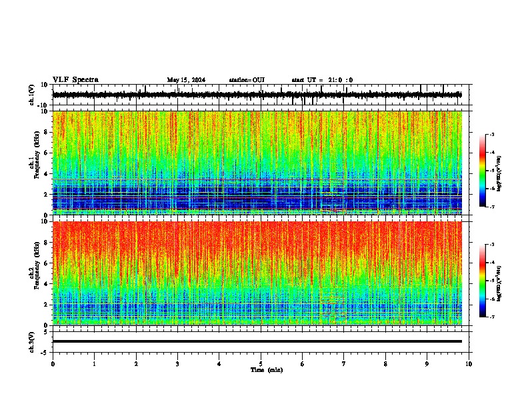Select the date text "May 15, 2024"

186,80
